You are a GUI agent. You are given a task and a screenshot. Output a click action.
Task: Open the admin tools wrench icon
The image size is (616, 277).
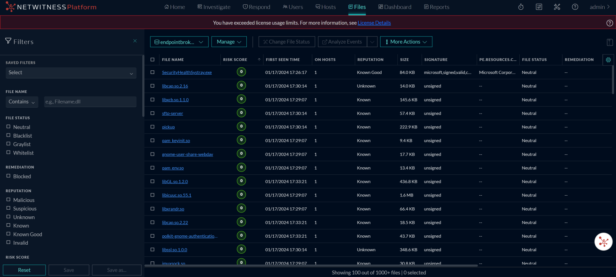(557, 7)
